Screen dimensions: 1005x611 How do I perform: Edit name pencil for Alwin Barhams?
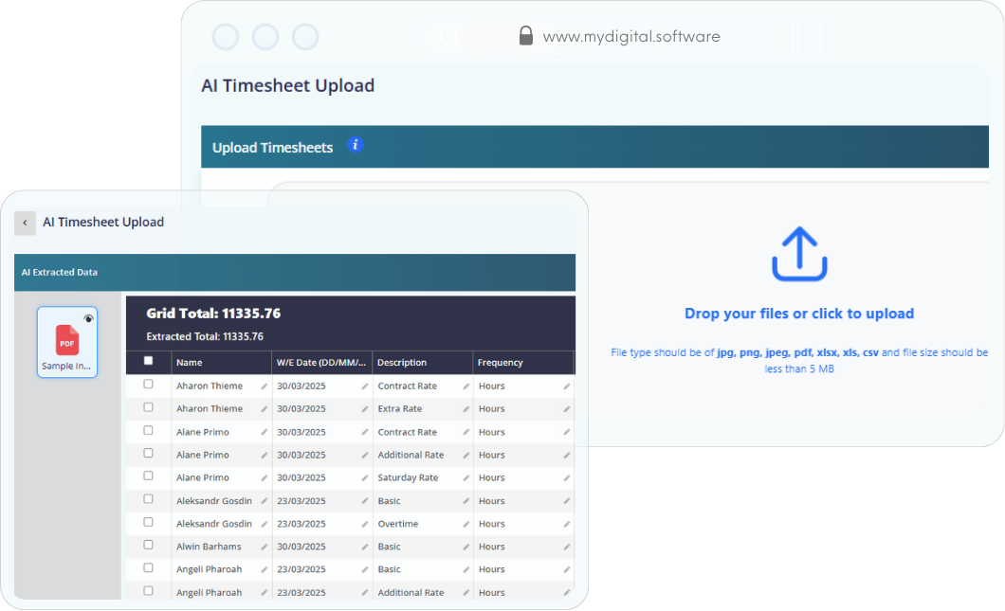pyautogui.click(x=265, y=547)
